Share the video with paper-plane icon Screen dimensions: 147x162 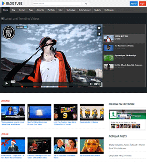(99, 34)
